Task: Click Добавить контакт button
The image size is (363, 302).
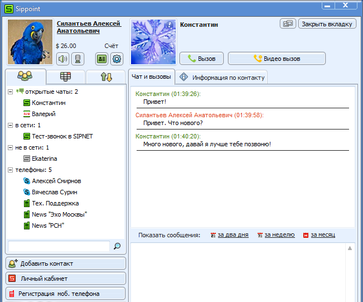Action: coord(66,263)
